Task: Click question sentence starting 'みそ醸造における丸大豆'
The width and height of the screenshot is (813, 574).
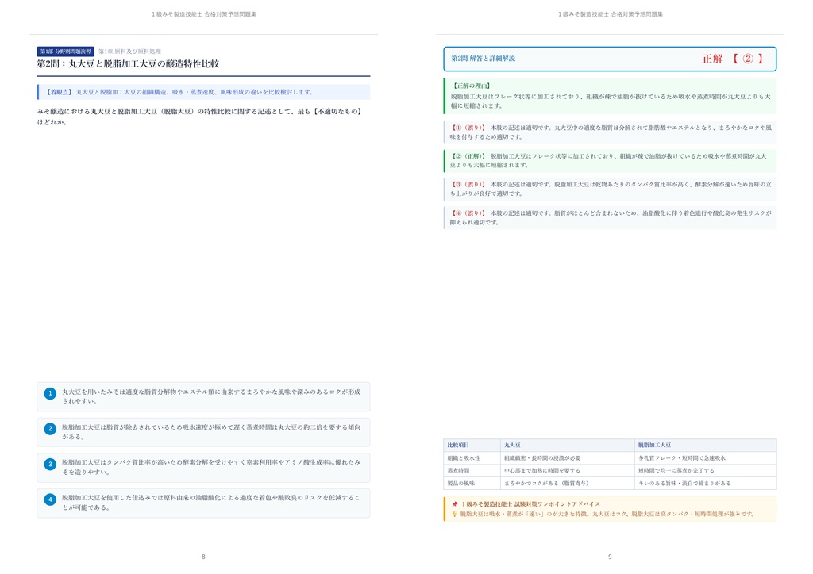Action: coord(199,117)
